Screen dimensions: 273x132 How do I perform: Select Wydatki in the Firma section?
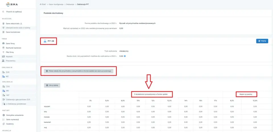(x=9, y=56)
